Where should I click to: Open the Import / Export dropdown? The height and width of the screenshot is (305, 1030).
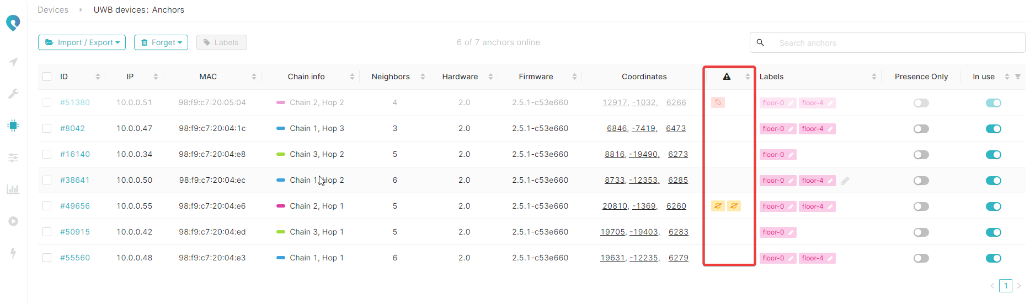(82, 42)
